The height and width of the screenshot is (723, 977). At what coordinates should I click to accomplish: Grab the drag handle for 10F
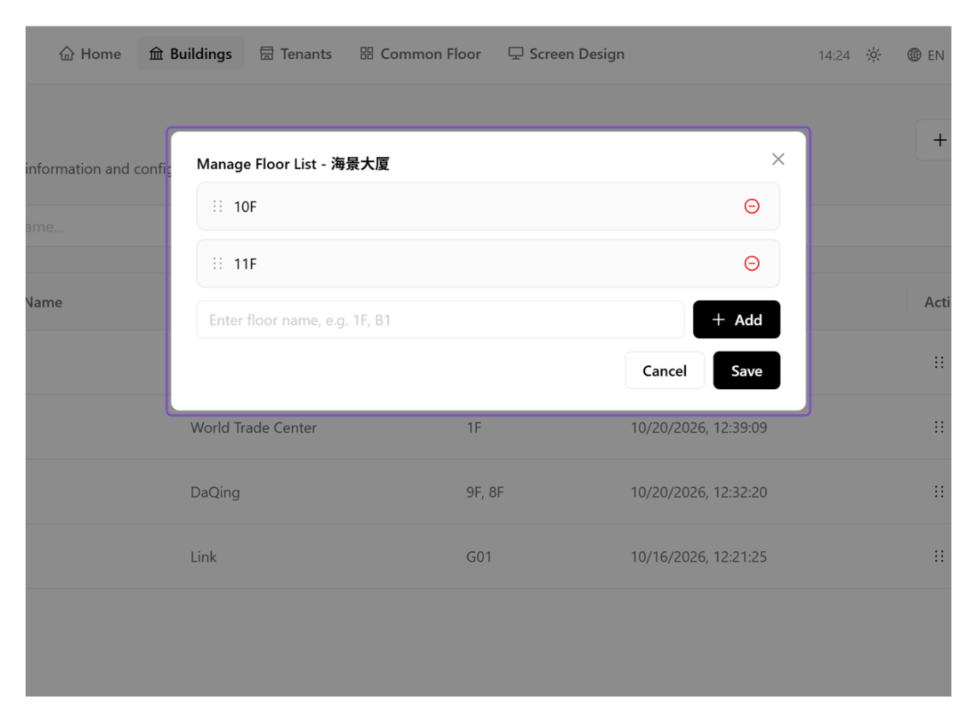click(218, 207)
